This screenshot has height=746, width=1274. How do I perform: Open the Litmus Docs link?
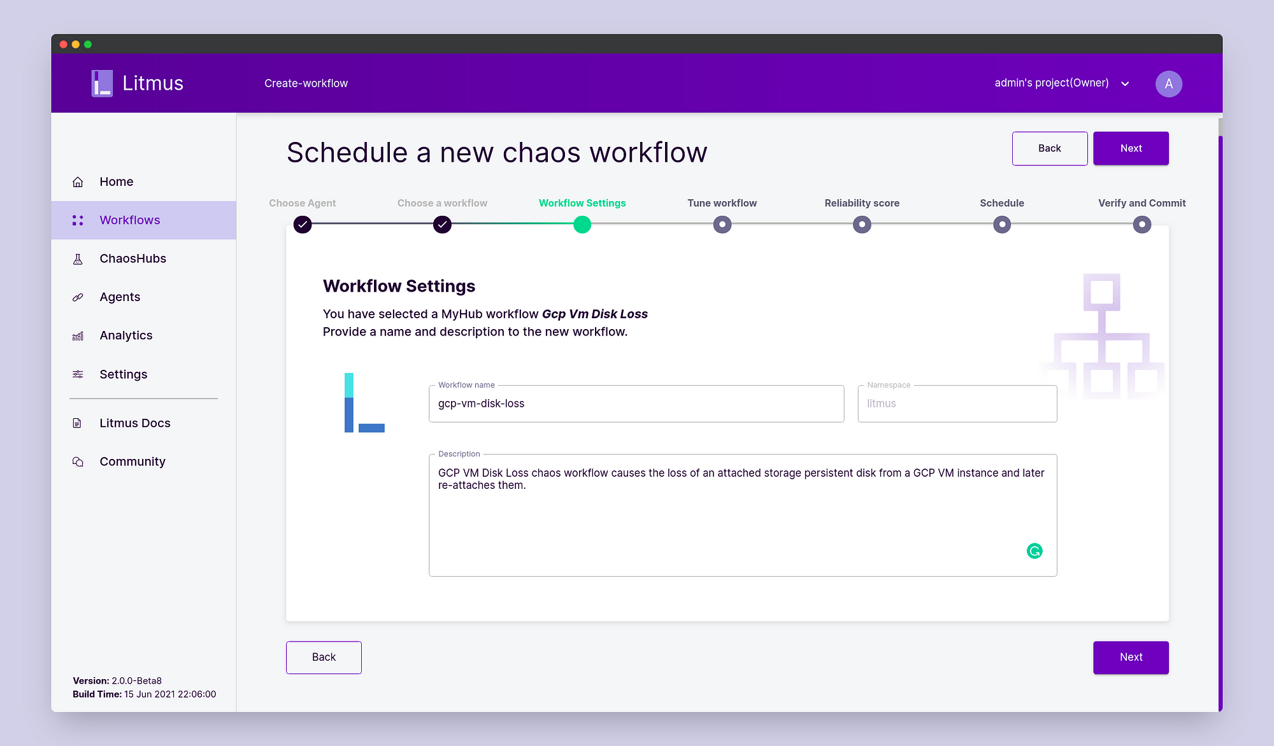click(143, 423)
